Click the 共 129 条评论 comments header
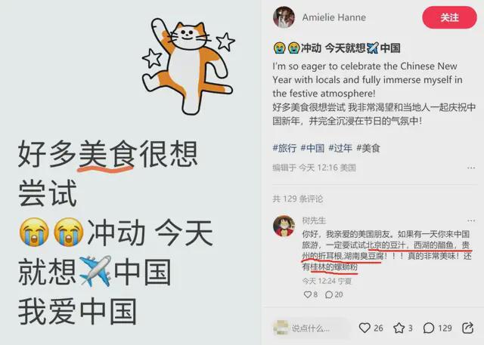Screen dimensions: 484x345 click(297, 199)
